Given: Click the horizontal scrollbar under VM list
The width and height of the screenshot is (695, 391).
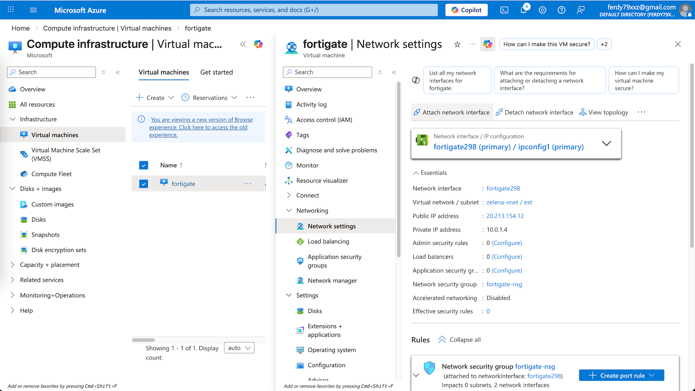Looking at the screenshot, I should [x=143, y=340].
